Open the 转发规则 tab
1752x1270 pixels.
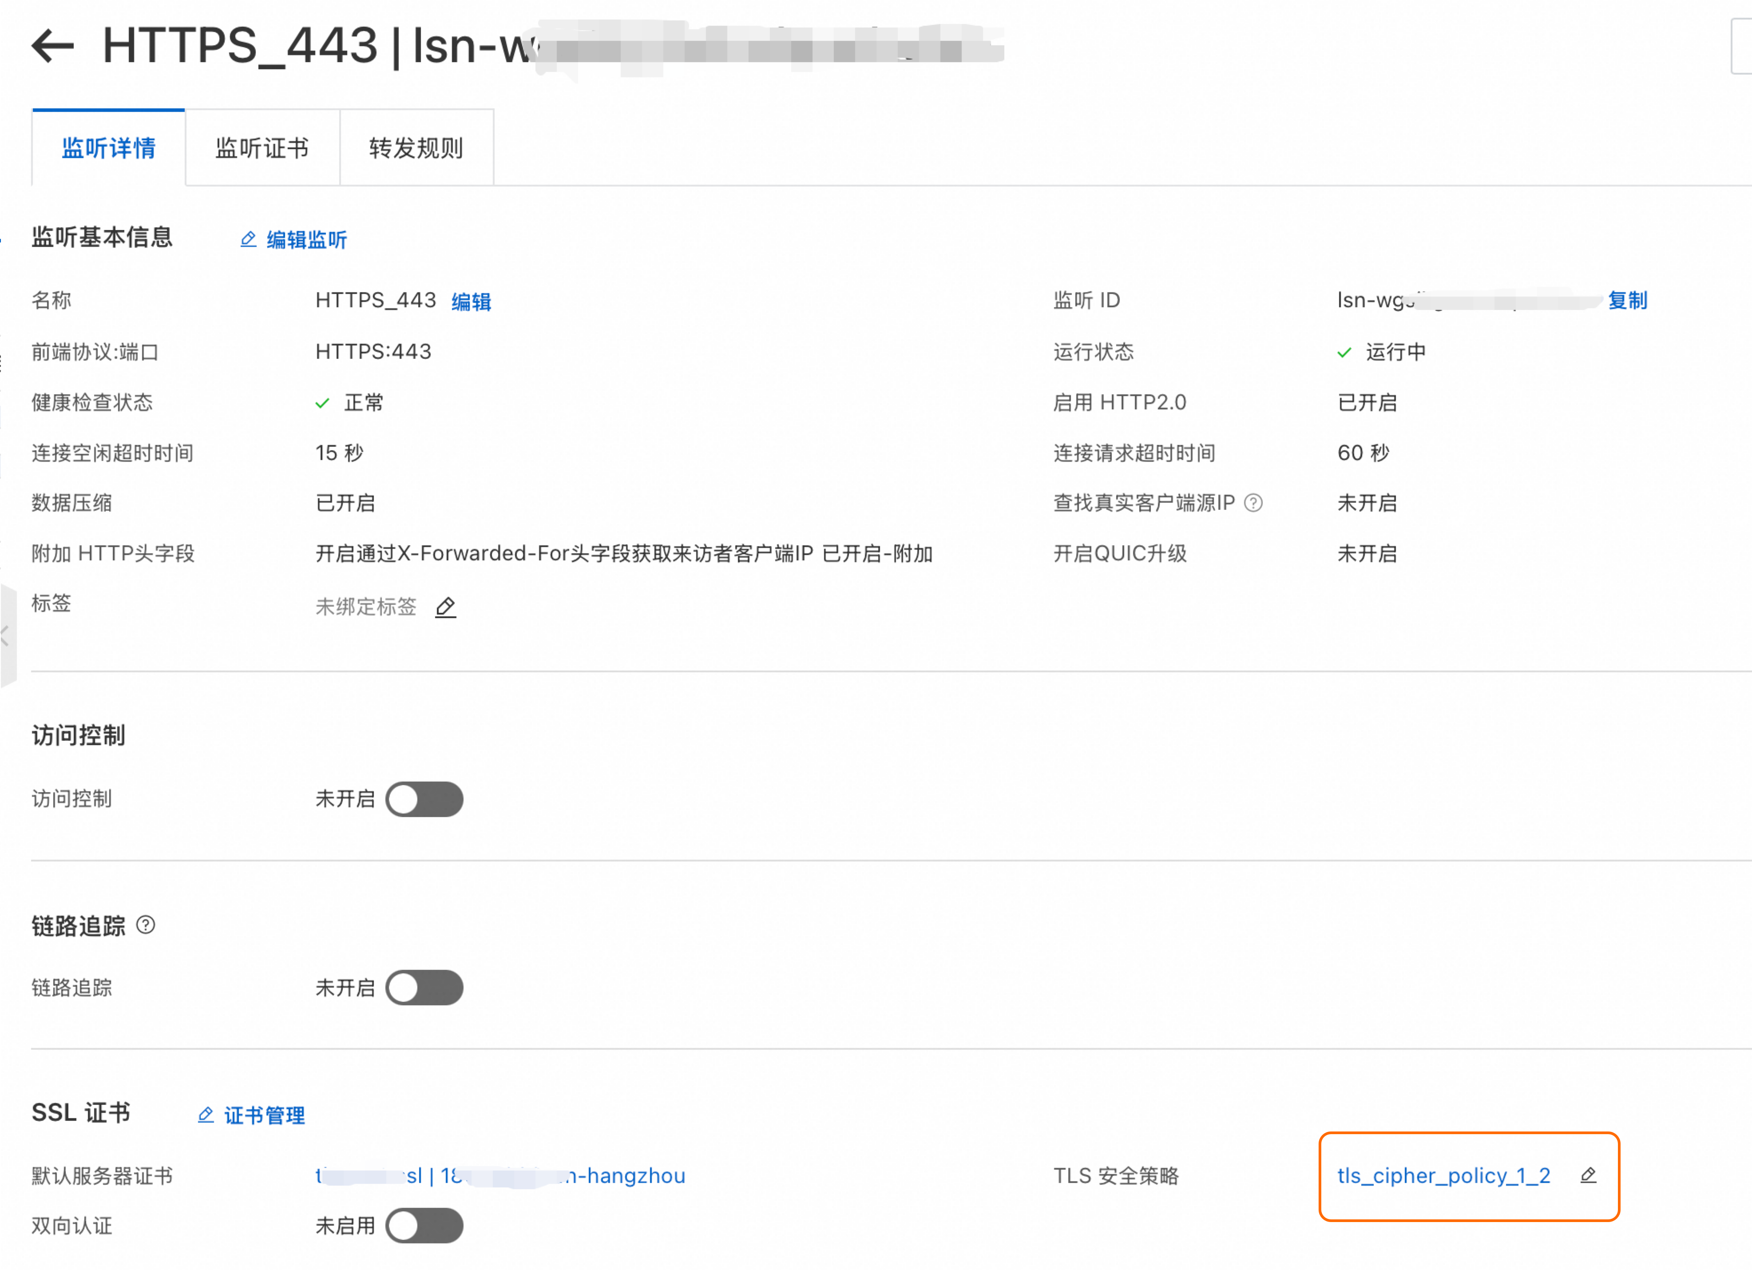(x=416, y=147)
